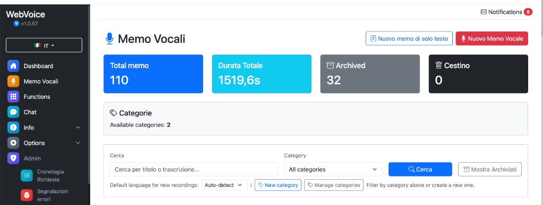543x205 pixels.
Task: Click the Notifications envelope icon
Action: [x=484, y=12]
